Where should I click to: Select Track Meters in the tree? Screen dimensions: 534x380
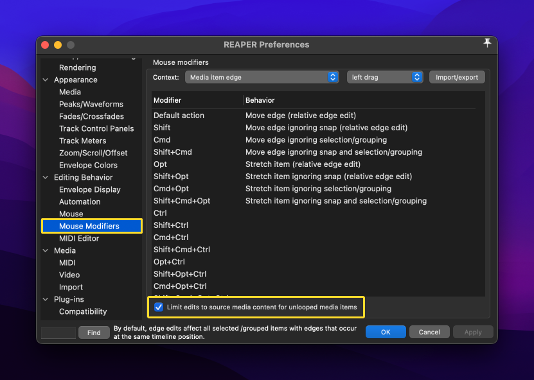coord(82,141)
